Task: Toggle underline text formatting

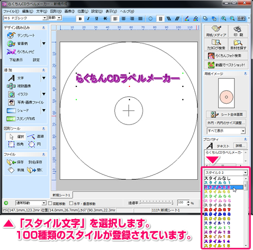Action: tap(97, 18)
